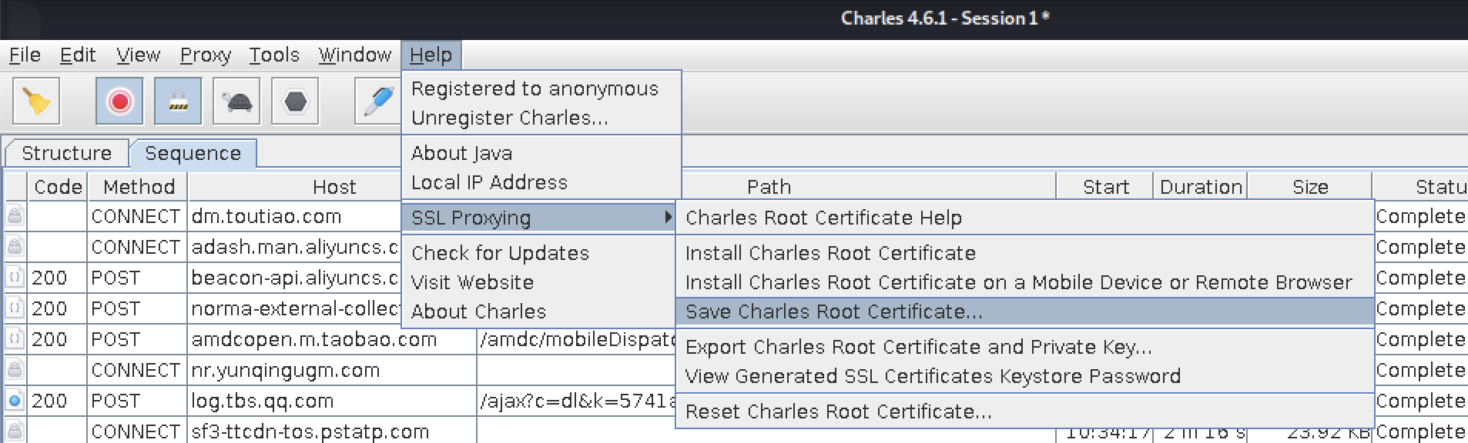Screen dimensions: 1468x443
Task: Click Complete status in dm.toutiao.com row
Action: pyautogui.click(x=1421, y=217)
